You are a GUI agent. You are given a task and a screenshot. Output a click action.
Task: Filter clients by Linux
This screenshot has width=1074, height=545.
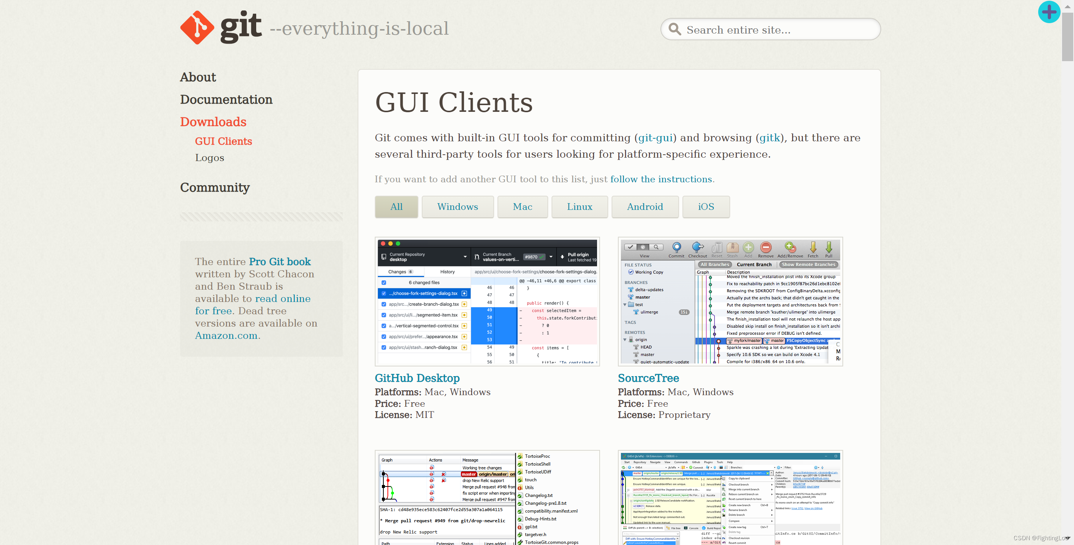point(580,207)
